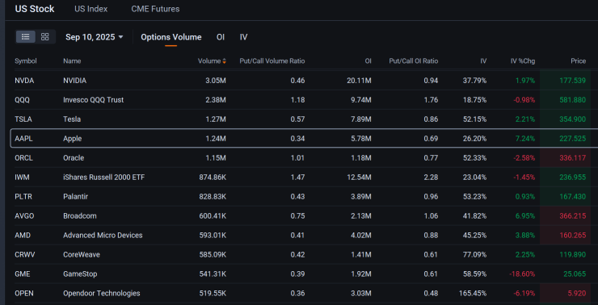The image size is (598, 305).
Task: Click the Price column header
Action: 578,61
